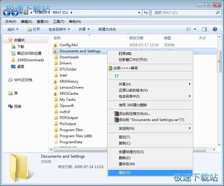224x186 pixels.
Task: Open the 组织 dropdown
Action: pos(13,29)
